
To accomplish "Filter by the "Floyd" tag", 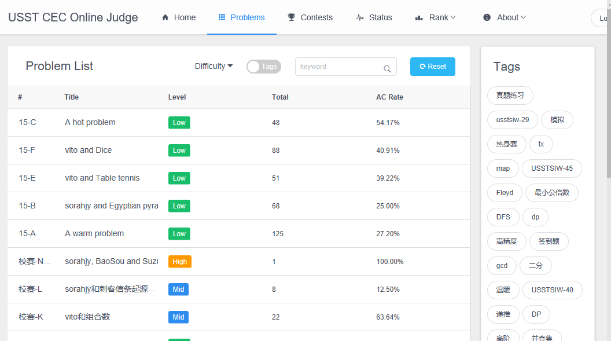I will point(505,193).
